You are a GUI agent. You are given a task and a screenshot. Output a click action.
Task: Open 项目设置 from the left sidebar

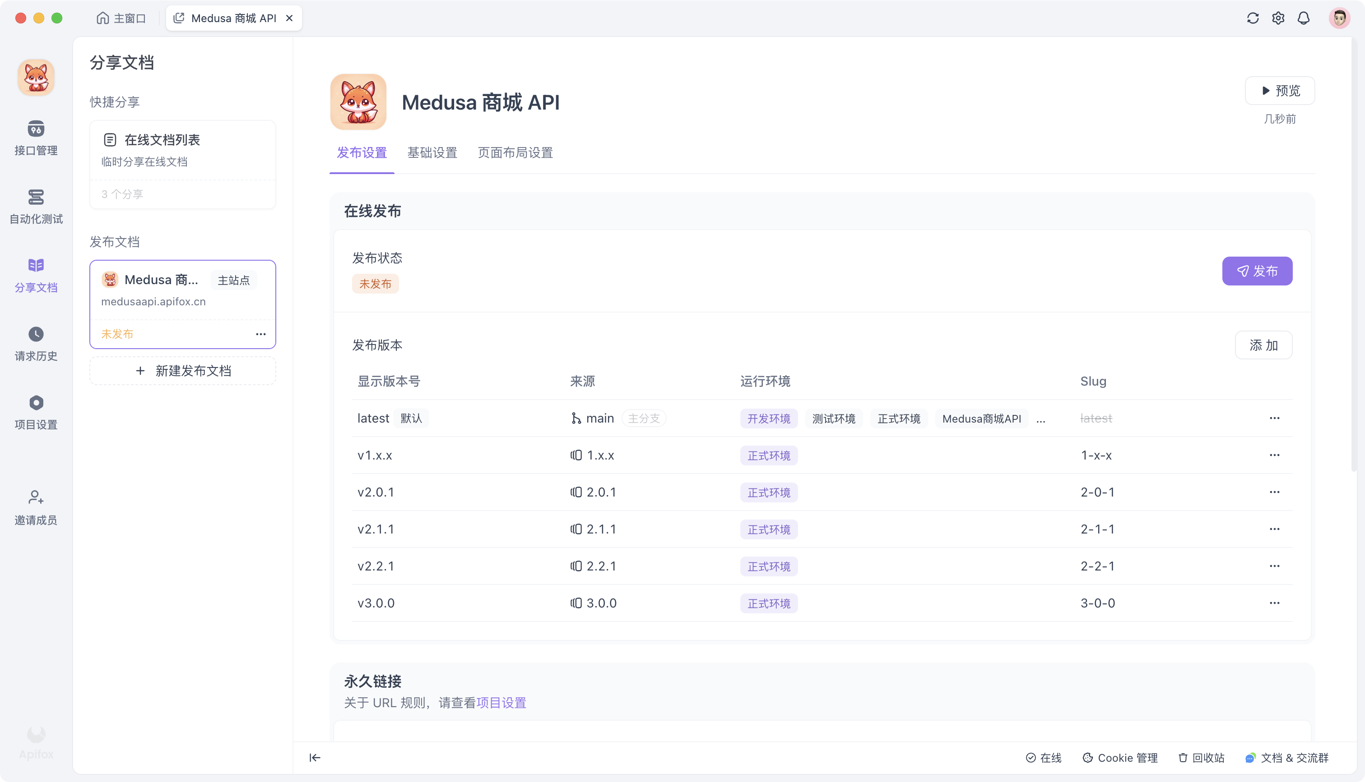pyautogui.click(x=36, y=411)
